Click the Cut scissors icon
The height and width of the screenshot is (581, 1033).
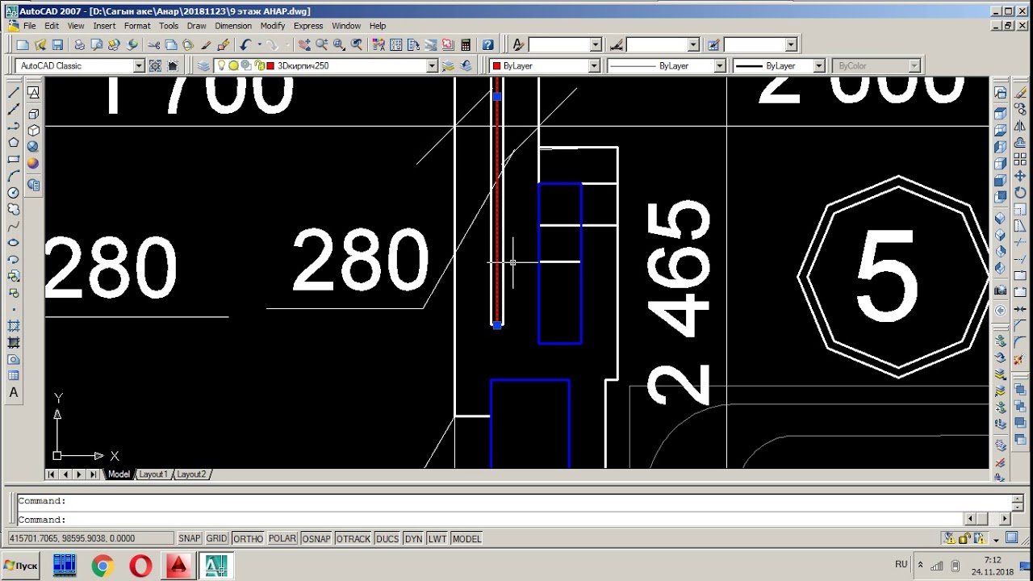point(153,45)
